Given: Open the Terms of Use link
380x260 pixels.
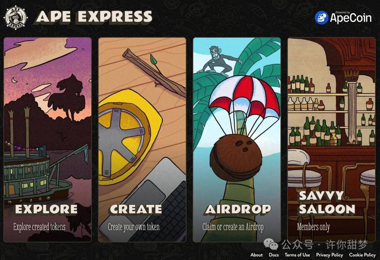Looking at the screenshot, I should (297, 255).
